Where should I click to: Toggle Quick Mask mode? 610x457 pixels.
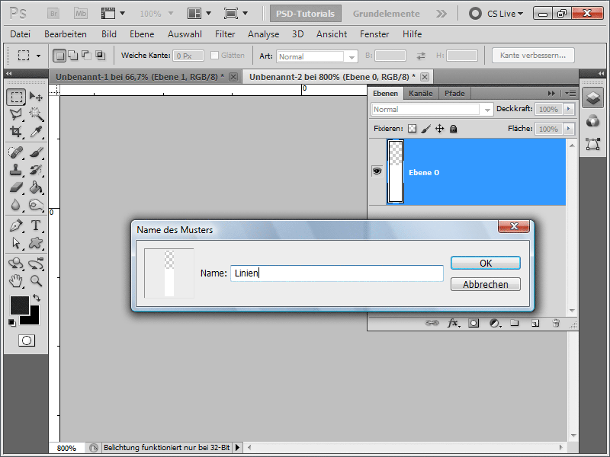pos(27,340)
